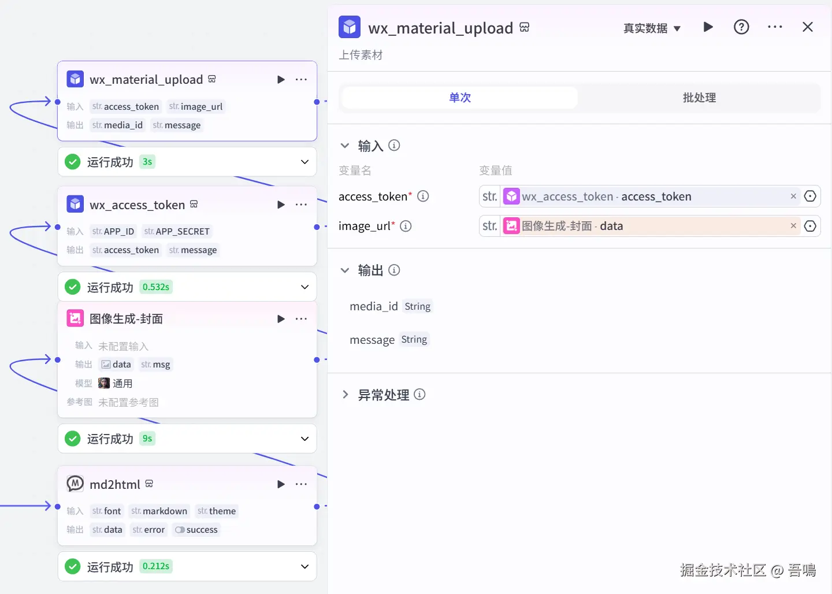Expand wx_access_token 0.532s run result
Viewport: 832px width, 594px height.
(x=304, y=287)
